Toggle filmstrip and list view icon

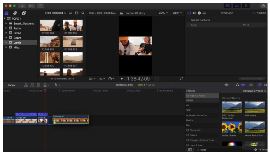[76, 13]
